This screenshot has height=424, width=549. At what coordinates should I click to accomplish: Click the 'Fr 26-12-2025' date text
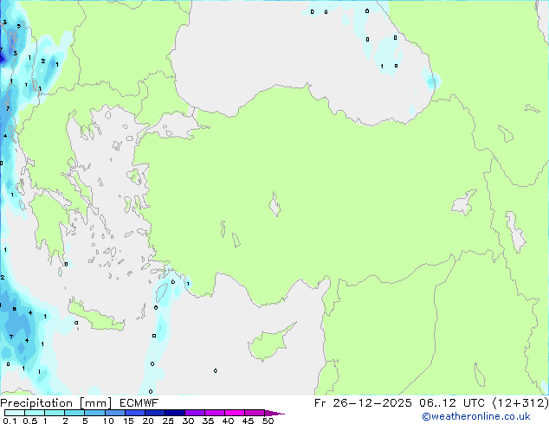363,403
